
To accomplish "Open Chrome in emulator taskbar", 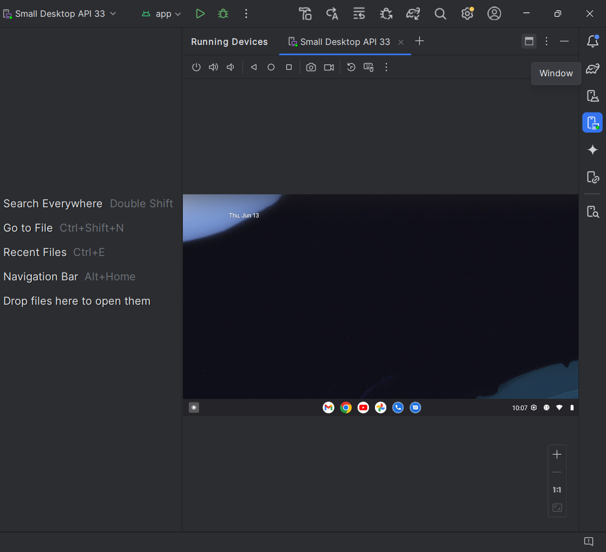I will [x=346, y=408].
